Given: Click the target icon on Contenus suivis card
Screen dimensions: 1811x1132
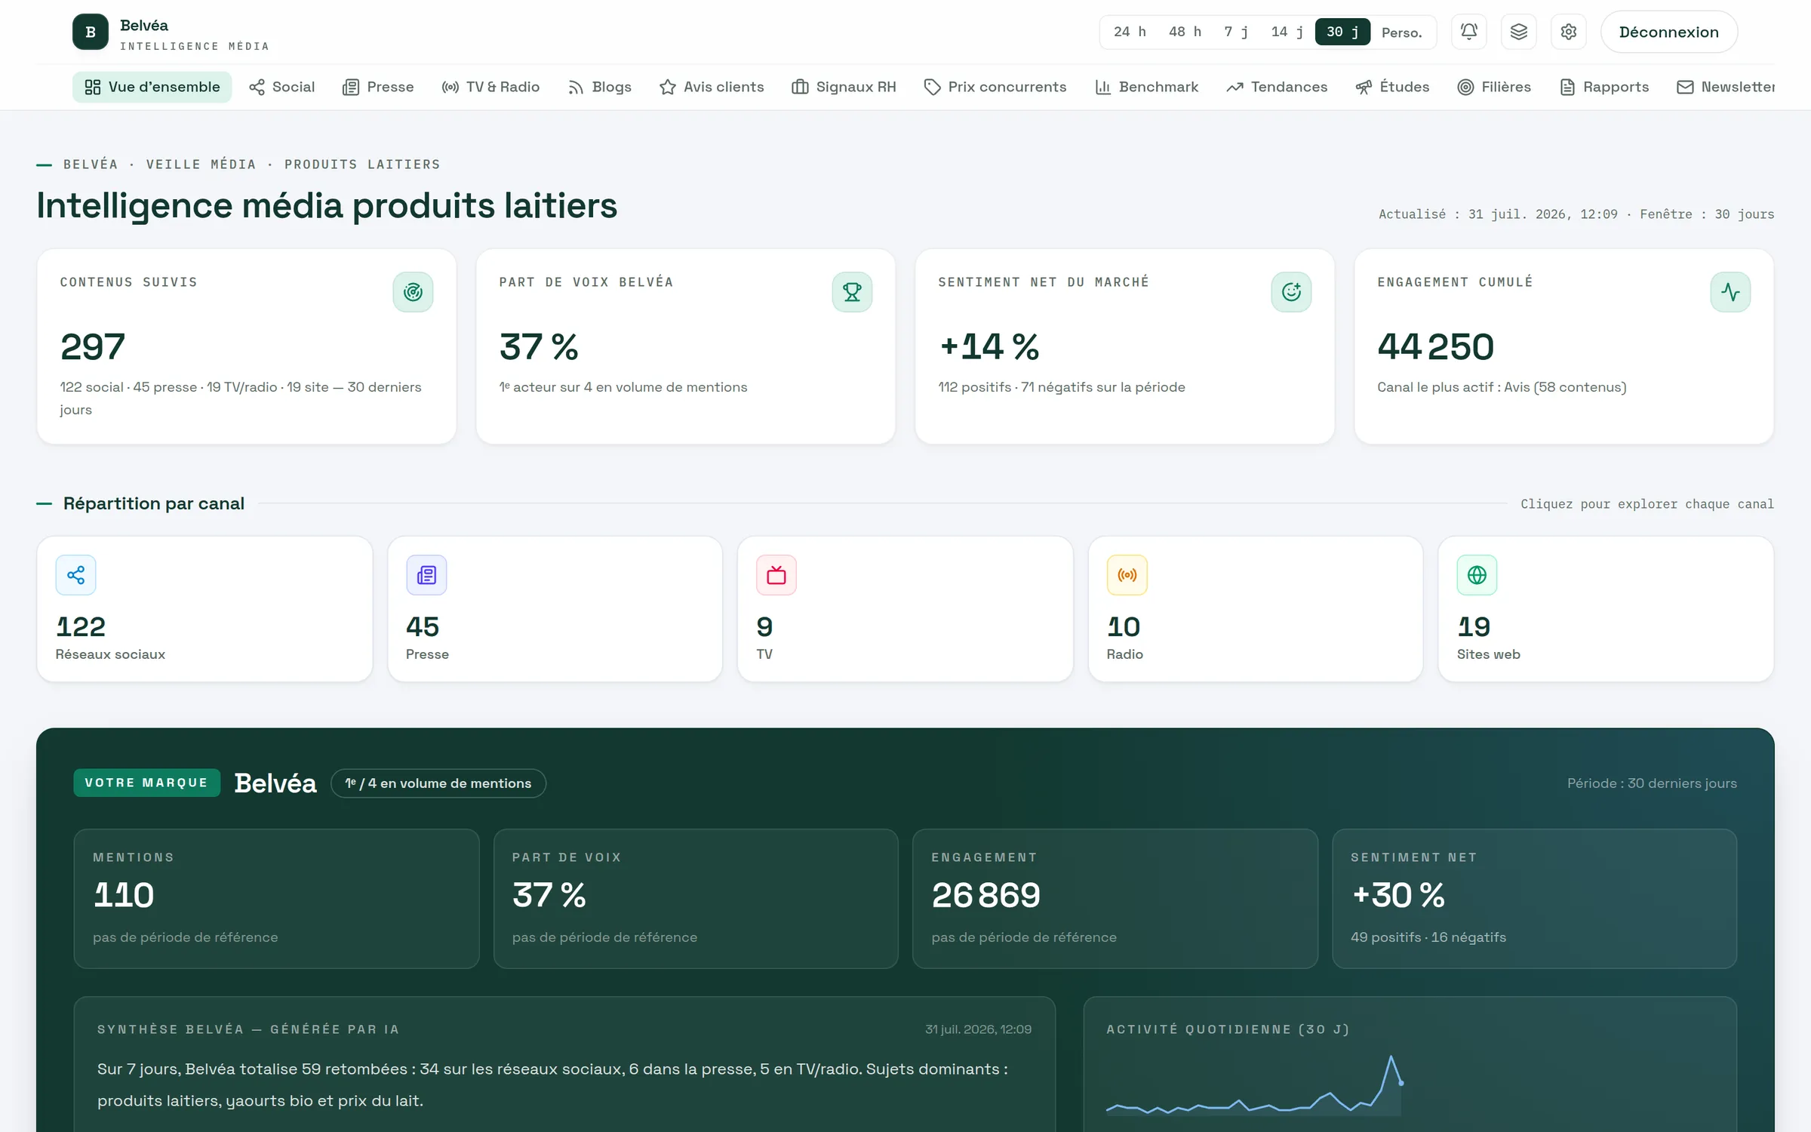Looking at the screenshot, I should [413, 292].
